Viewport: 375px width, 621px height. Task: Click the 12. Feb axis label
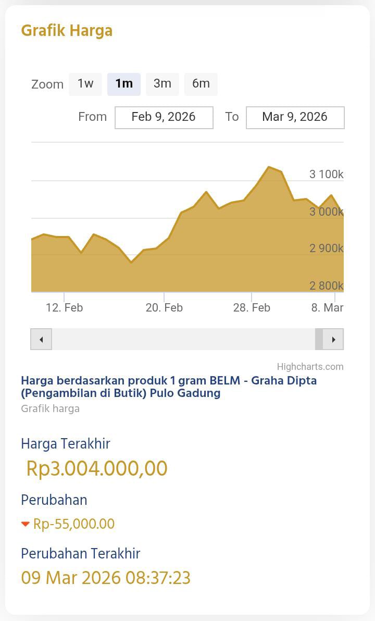[x=64, y=307]
